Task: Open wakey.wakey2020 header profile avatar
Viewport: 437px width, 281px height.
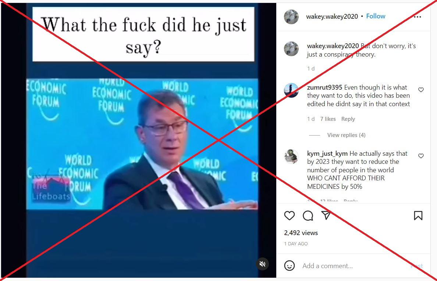Action: tap(291, 17)
